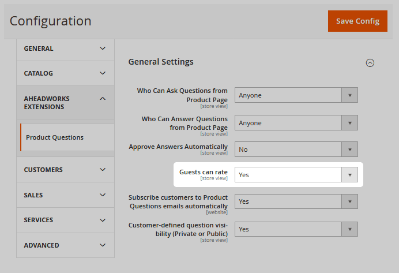The image size is (399, 273).
Task: Open the CATALOG section label
Action: point(39,73)
